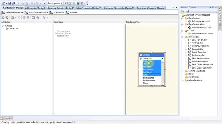Click icon right after the Development dropdown
Screen dimensions: 222x124
(66, 3)
